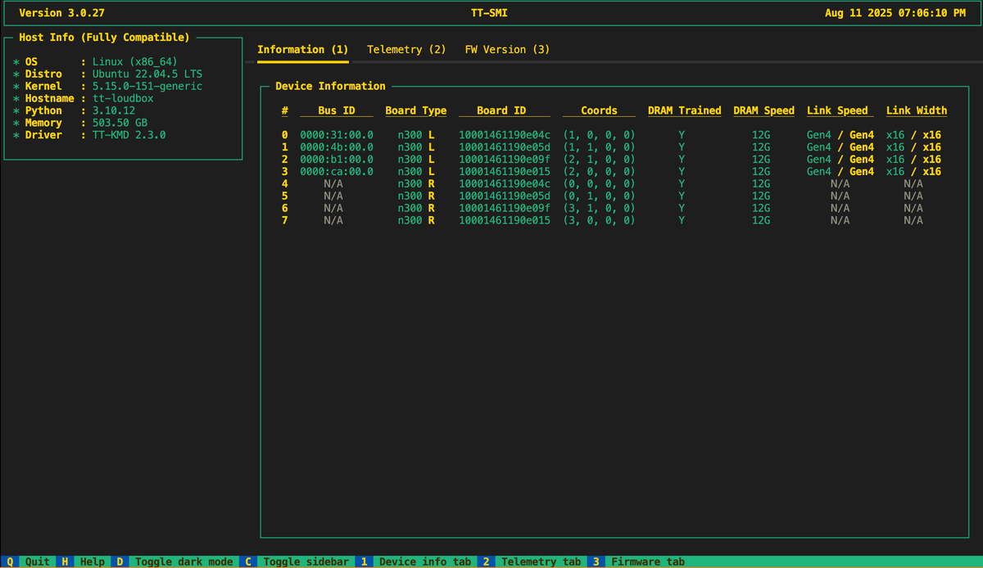Viewport: 983px width, 568px height.
Task: Switch to the Information (1) tab
Action: [x=303, y=49]
